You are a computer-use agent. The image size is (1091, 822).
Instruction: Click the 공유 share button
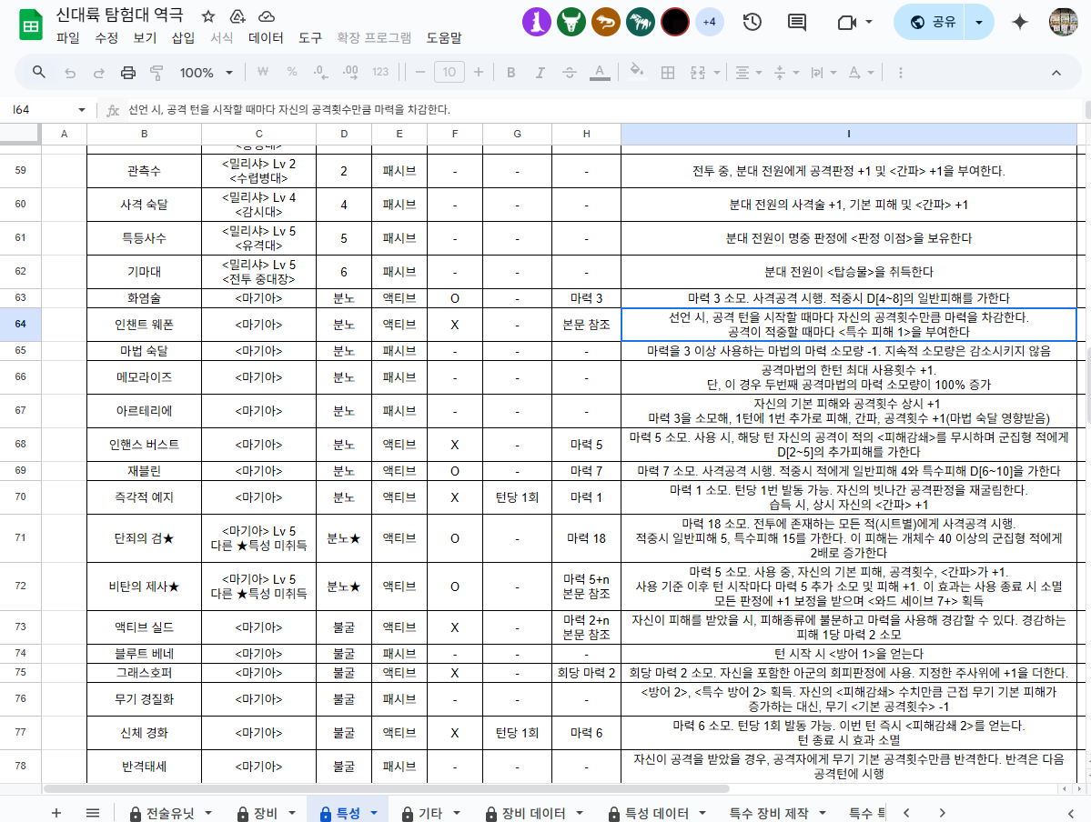[x=932, y=23]
